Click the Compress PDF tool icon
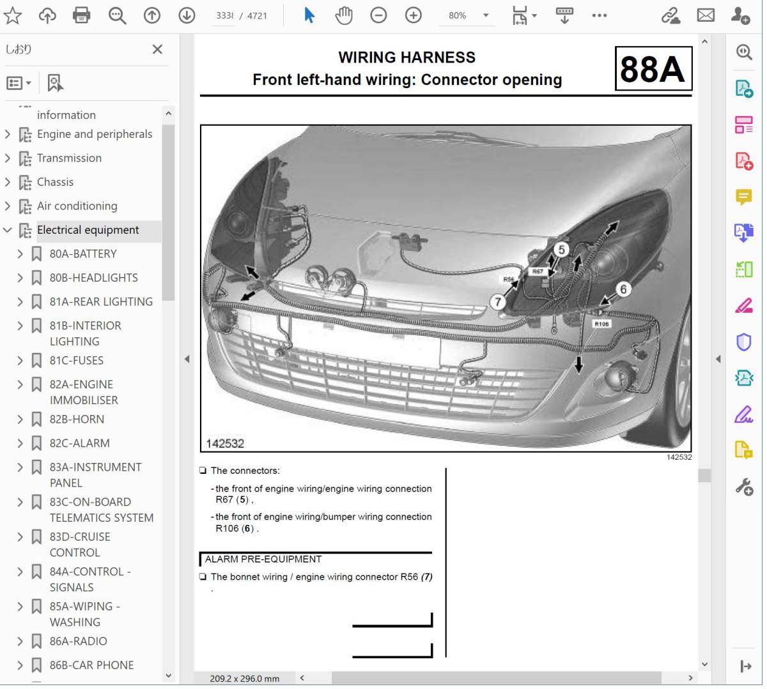The image size is (767, 689). click(744, 379)
